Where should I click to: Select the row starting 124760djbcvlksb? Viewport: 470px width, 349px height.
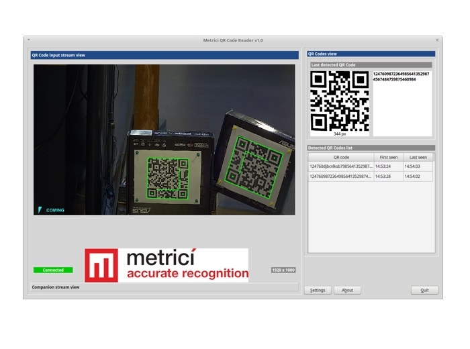(371, 166)
